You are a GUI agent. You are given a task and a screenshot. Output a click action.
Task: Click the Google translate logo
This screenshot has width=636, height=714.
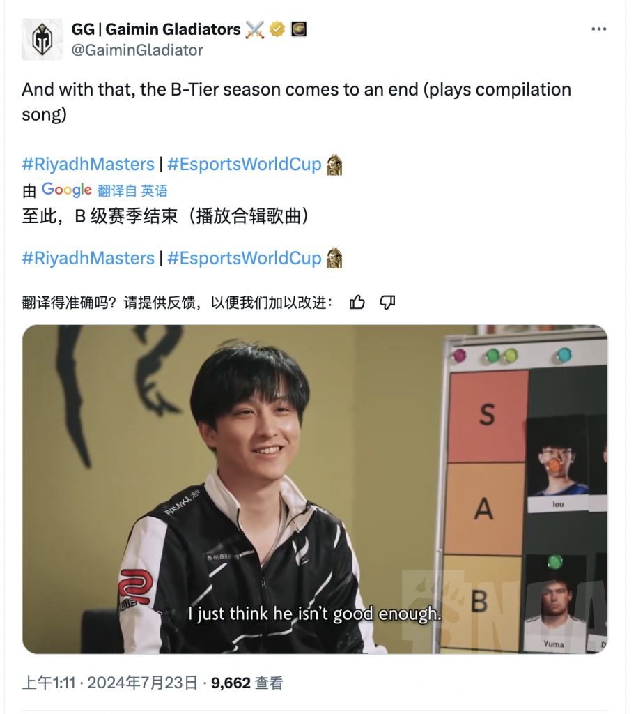[x=67, y=190]
